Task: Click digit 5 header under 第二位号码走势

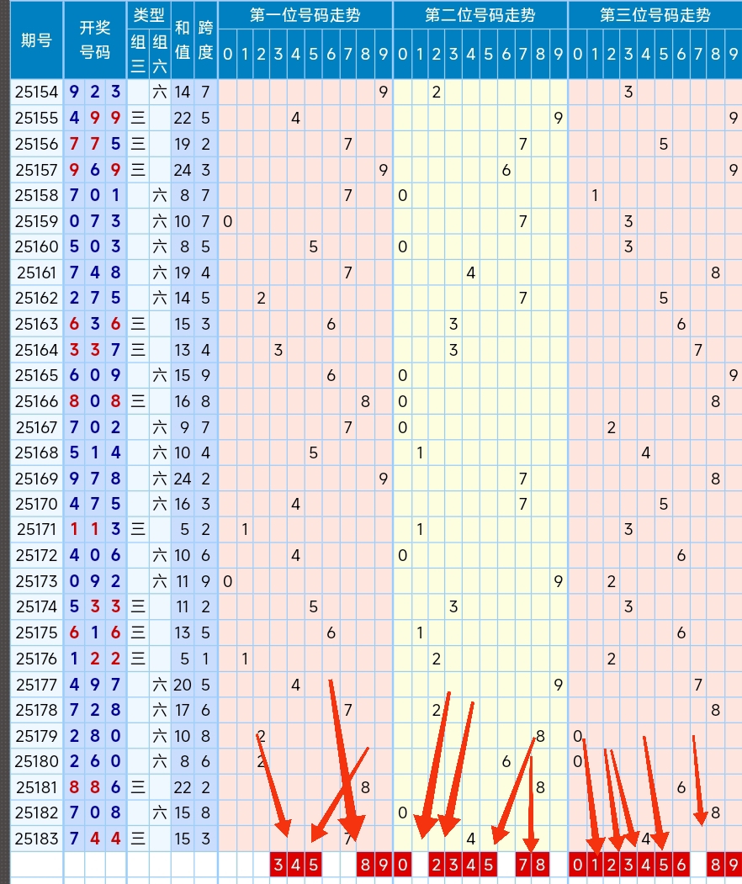Action: pos(488,54)
